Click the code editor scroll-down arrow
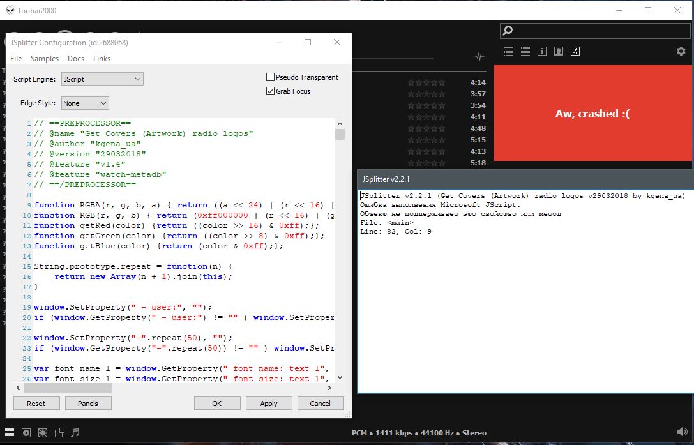The height and width of the screenshot is (445, 694). [x=340, y=377]
